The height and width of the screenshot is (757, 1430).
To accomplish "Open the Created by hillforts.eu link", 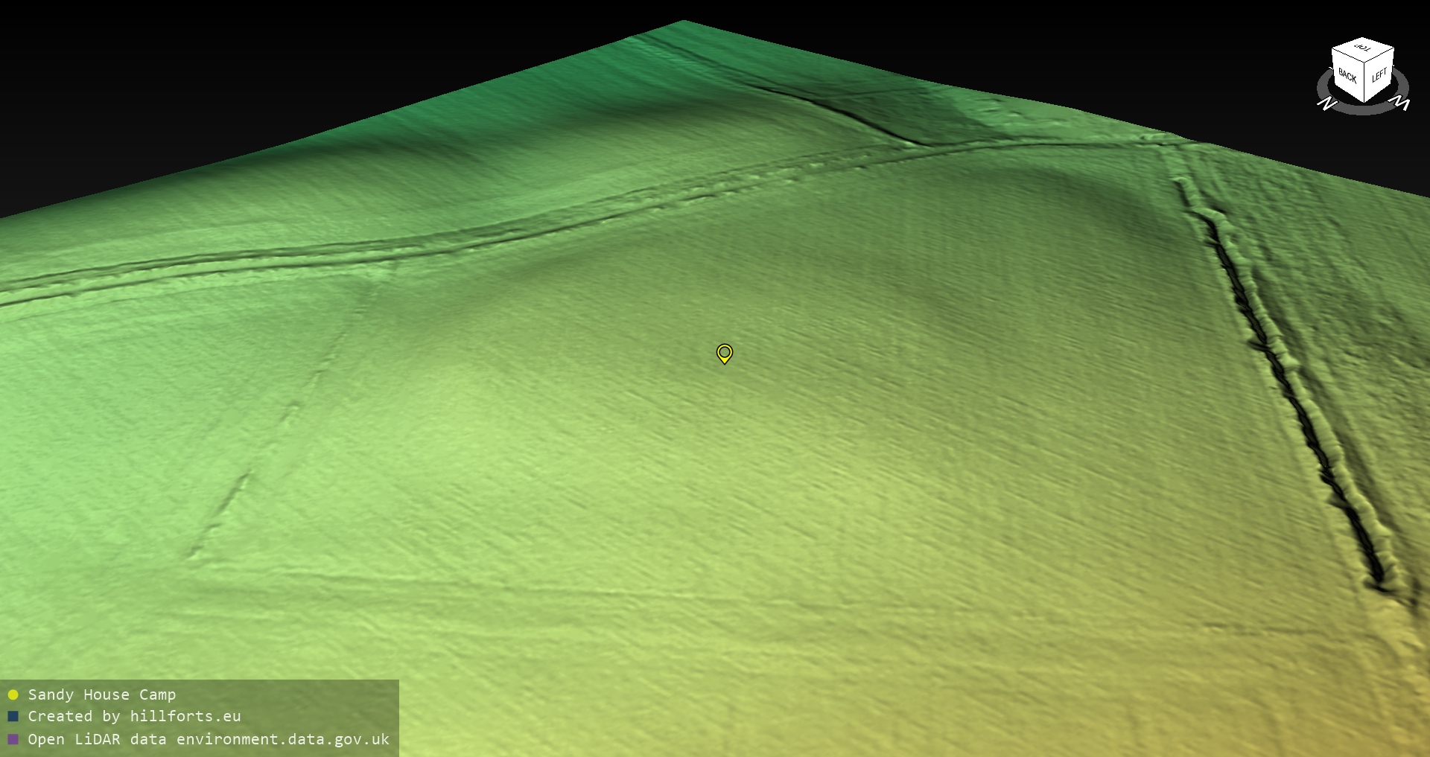I will (x=134, y=716).
